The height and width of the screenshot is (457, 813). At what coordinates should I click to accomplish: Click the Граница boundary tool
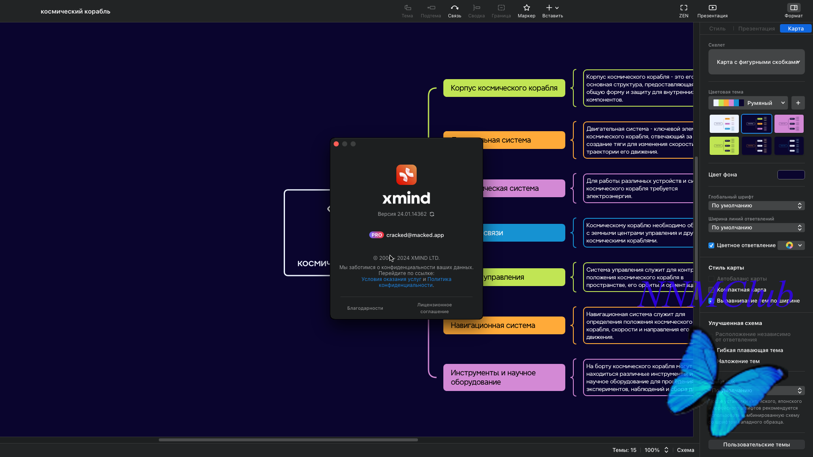[501, 11]
